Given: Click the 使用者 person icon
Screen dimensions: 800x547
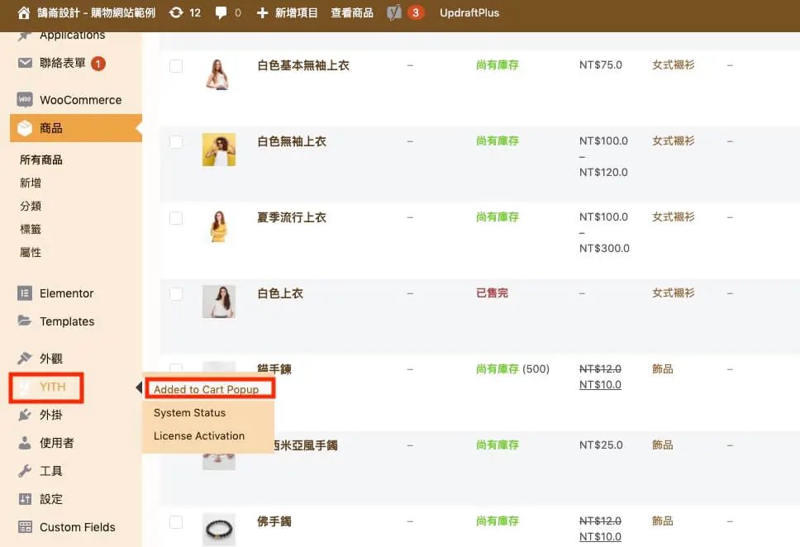Looking at the screenshot, I should tap(25, 443).
